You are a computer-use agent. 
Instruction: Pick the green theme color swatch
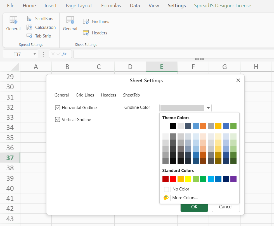tap(233, 126)
